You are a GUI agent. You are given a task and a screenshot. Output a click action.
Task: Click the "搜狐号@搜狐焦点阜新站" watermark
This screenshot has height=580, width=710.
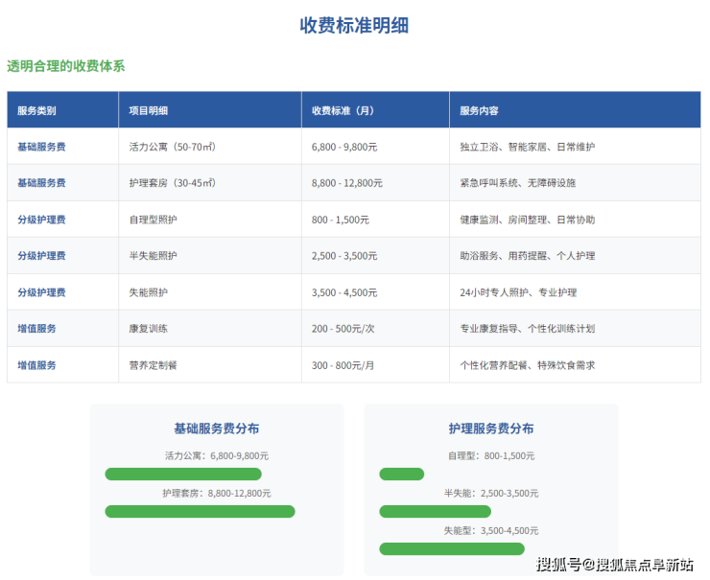pyautogui.click(x=614, y=564)
